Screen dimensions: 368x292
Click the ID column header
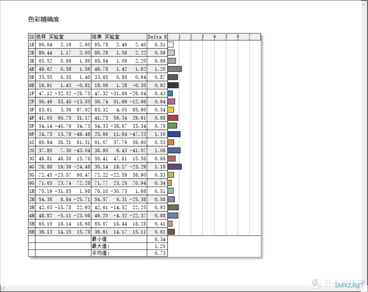[x=32, y=37]
